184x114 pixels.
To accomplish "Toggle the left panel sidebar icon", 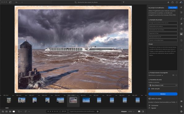I will 11,2.
